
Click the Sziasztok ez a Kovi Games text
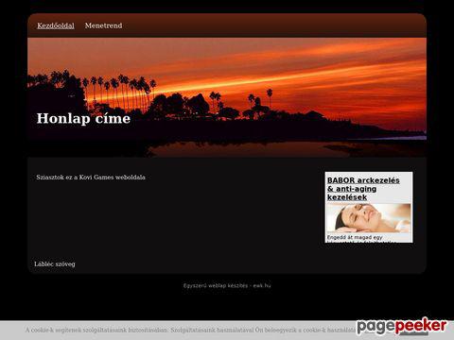pyautogui.click(x=91, y=178)
